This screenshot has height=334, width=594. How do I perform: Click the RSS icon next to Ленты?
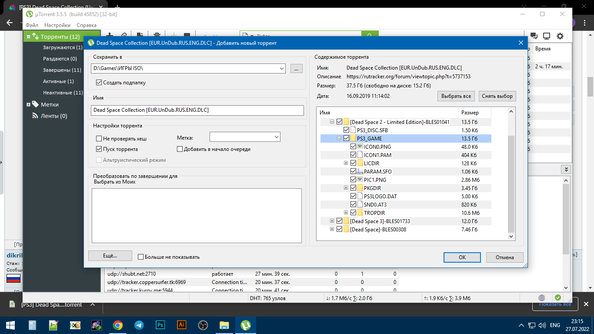(x=35, y=116)
